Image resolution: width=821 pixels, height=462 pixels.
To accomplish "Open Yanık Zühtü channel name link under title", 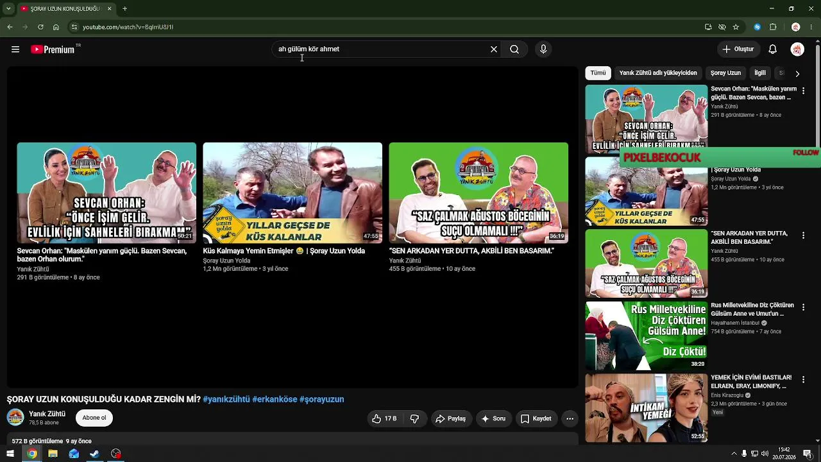I will pos(47,414).
